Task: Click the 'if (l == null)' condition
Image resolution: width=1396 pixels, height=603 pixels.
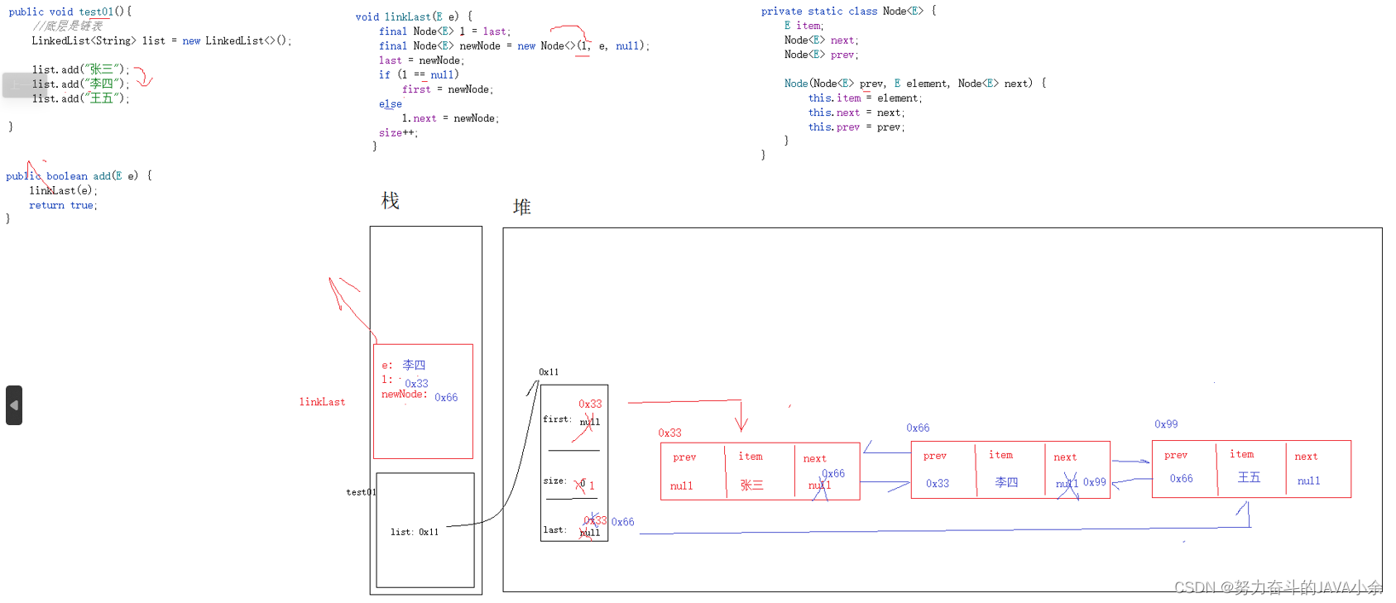Action: (419, 74)
